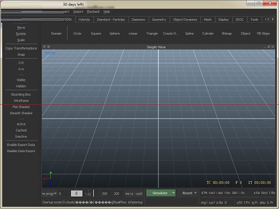The image size is (279, 209).
Task: Switch to the Standard - Particles tab
Action: 111,20
